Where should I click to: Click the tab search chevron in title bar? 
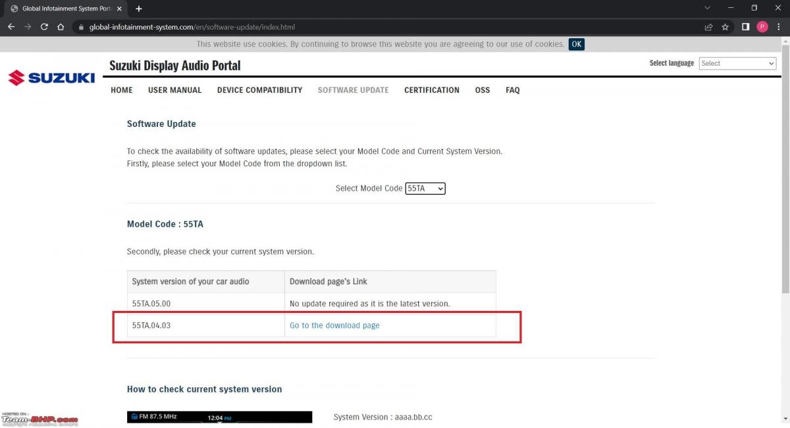coord(708,8)
